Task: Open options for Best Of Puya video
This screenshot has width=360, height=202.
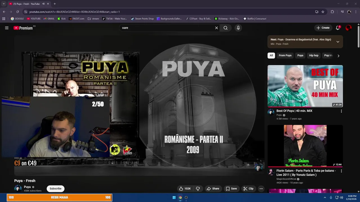Action: 341,111
